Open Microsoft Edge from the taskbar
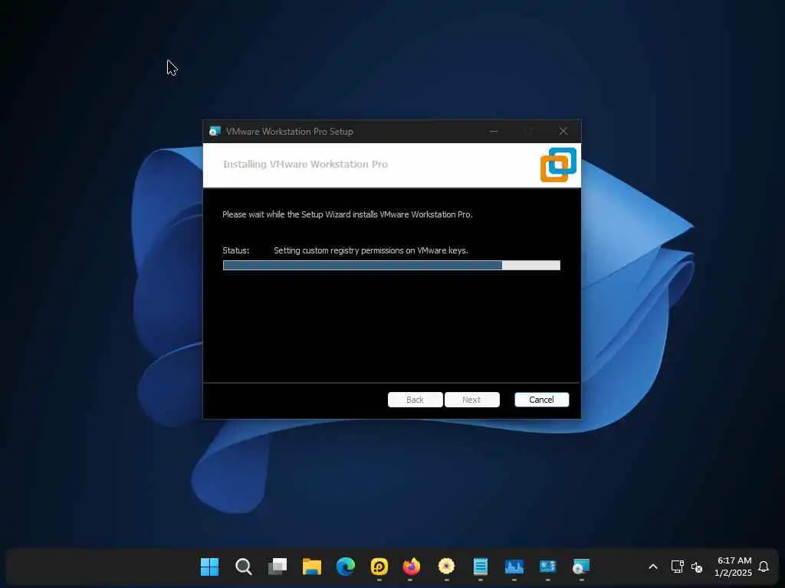Screen dimensions: 785x588 346,567
